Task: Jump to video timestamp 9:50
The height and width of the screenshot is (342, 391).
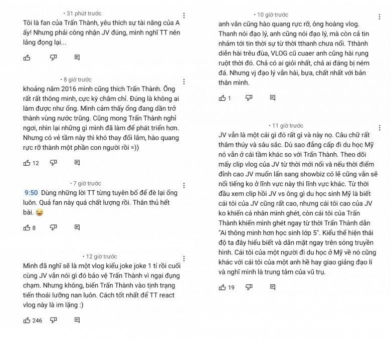Action: [31, 192]
